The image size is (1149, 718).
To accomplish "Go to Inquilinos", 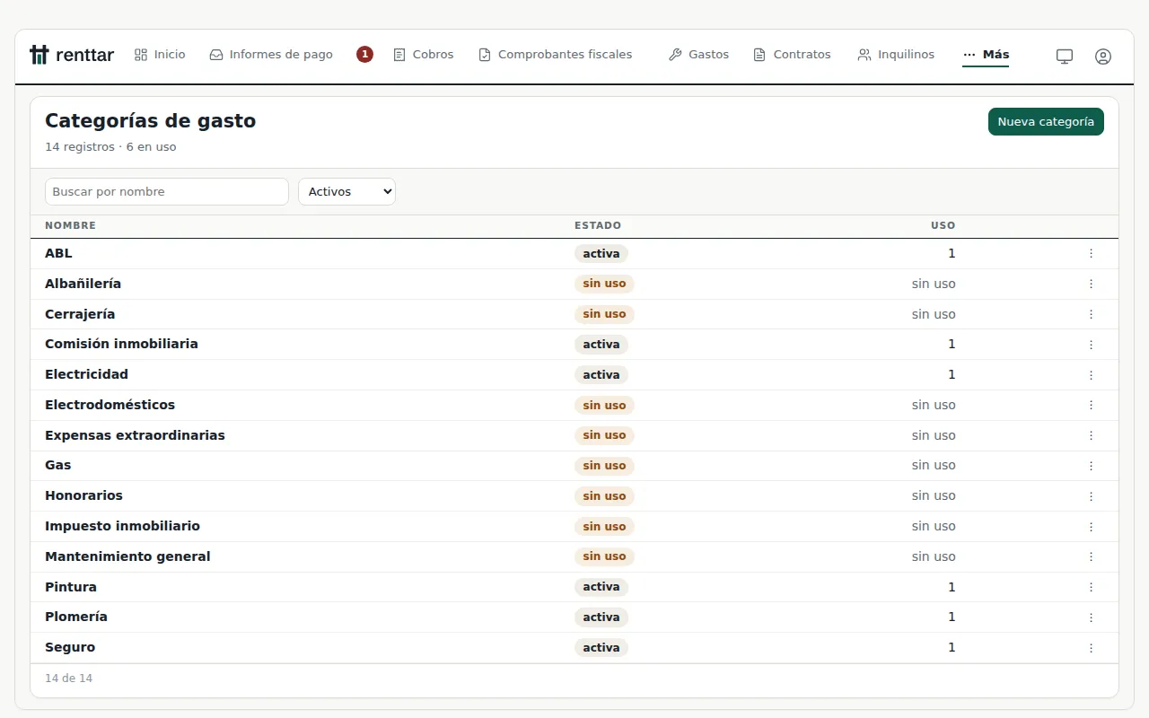I will (x=896, y=55).
